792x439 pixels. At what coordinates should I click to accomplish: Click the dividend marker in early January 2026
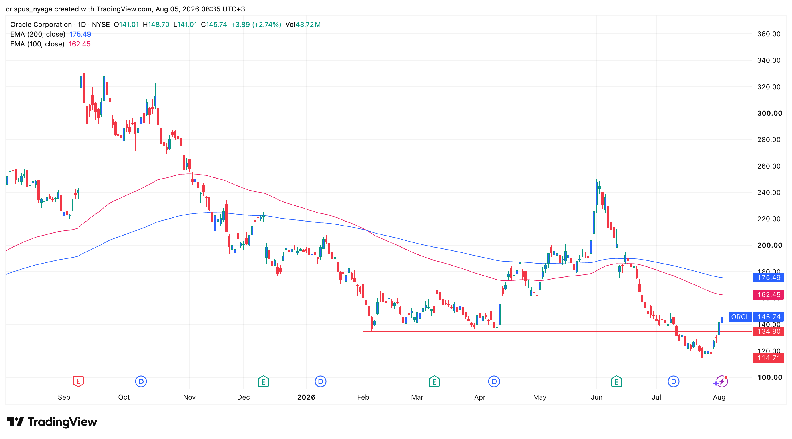pos(320,381)
